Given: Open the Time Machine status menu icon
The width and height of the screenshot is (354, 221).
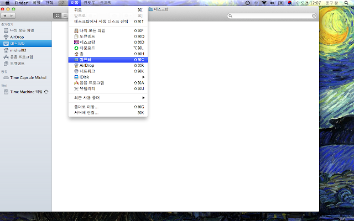Looking at the screenshot, I should [248, 3].
